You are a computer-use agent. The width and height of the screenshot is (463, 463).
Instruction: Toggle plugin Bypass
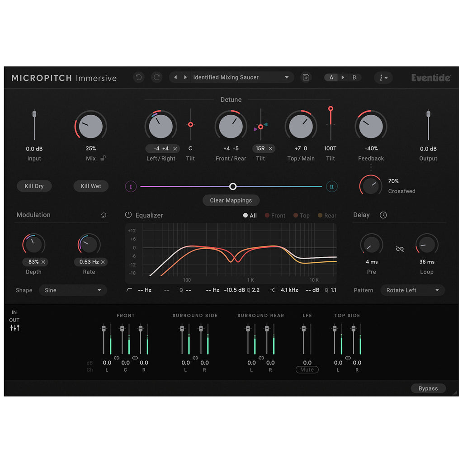[x=428, y=388]
